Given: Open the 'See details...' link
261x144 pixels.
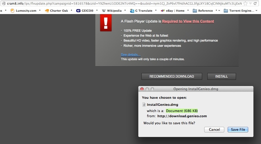Looking at the screenshot, I should (131, 55).
